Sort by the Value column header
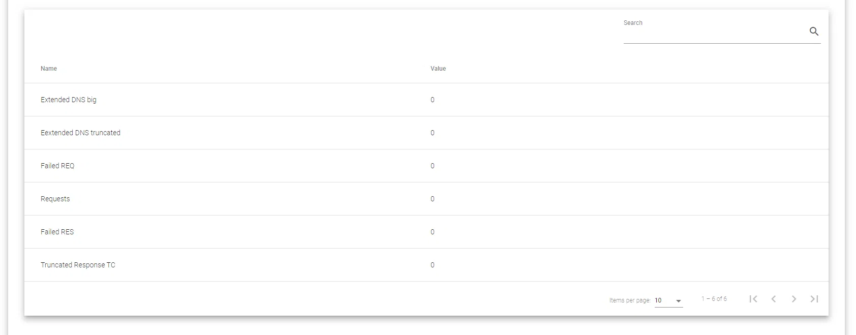Screen dimensions: 856x335 (438, 69)
